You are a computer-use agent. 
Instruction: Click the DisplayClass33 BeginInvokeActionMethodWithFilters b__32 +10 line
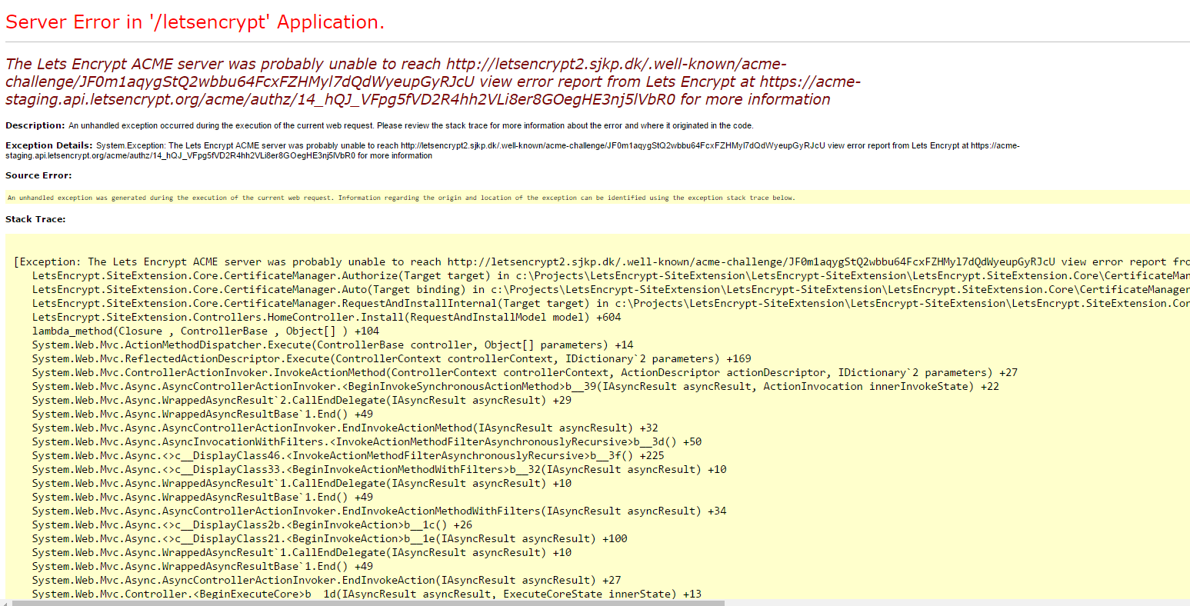379,469
